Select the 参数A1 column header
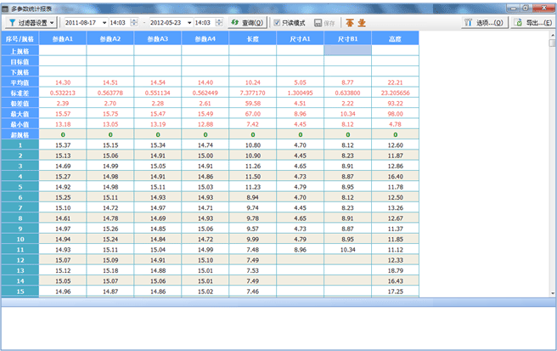This screenshot has height=351, width=557. click(62, 38)
